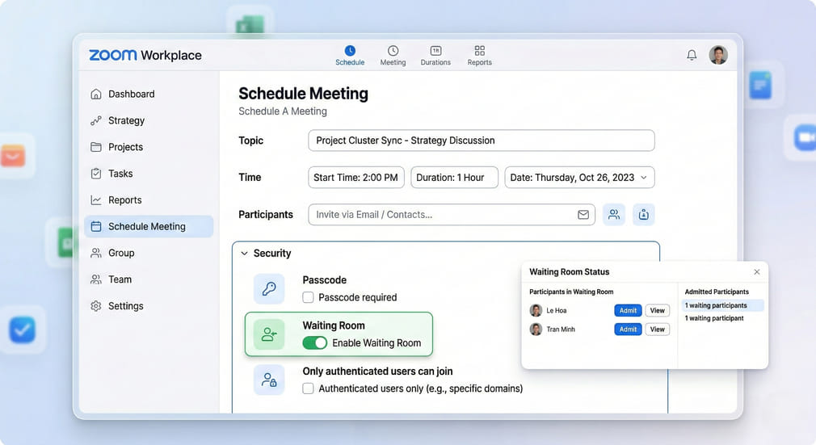816x445 pixels.
Task: Close the Waiting Room Status popup
Action: 756,272
